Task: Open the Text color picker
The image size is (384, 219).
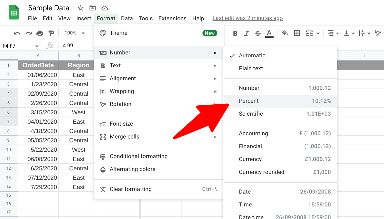Action: 269,33
